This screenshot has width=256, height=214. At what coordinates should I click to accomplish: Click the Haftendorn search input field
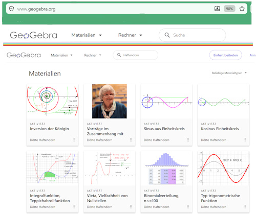[135, 55]
